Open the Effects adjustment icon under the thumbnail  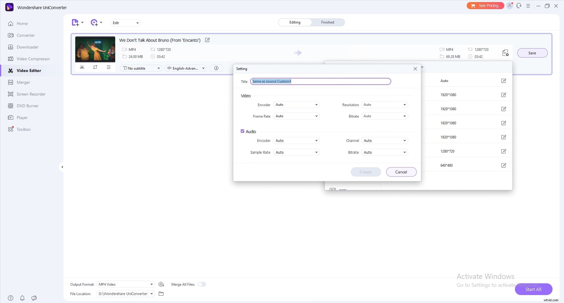point(109,67)
